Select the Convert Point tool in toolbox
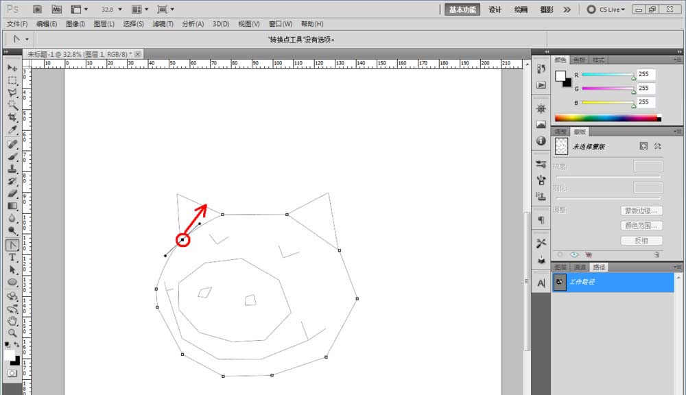 tap(12, 245)
